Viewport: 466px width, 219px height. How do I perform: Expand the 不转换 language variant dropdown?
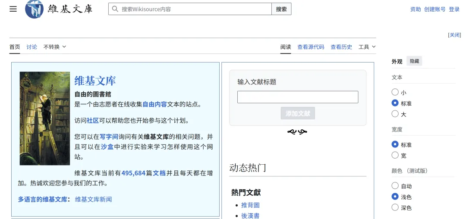coord(55,47)
